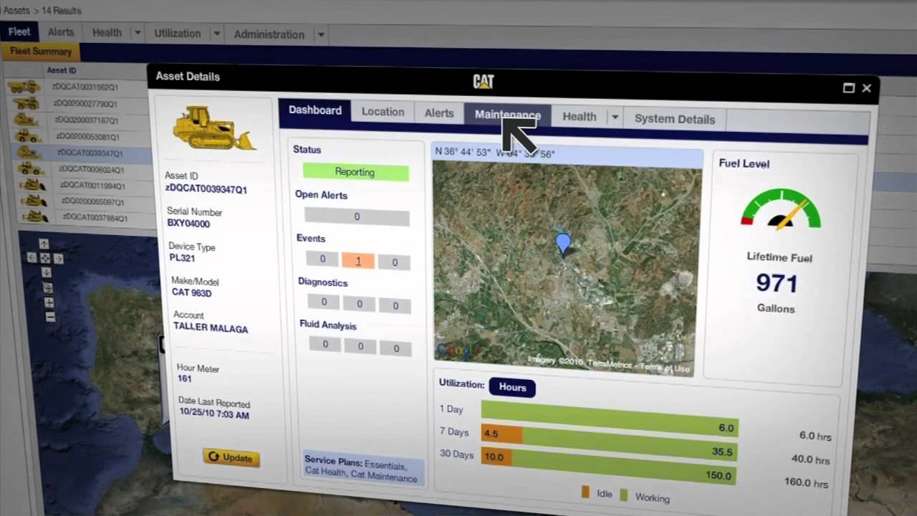Open the Alerts menu in the top navigation bar
This screenshot has width=917, height=516.
pos(61,32)
